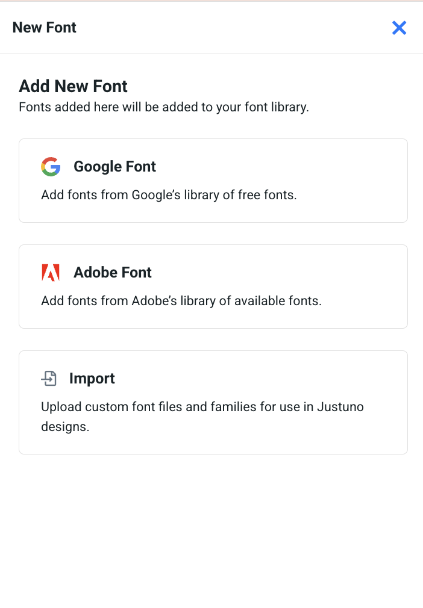Click the multicolored Google G logo
The height and width of the screenshot is (608, 423).
(51, 167)
